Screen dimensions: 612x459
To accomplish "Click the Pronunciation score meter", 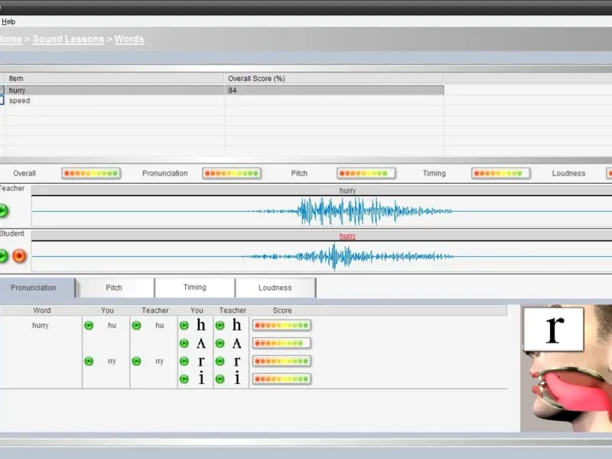I will pos(231,174).
